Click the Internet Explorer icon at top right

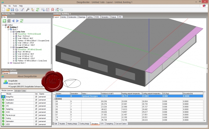pyautogui.click(x=204, y=6)
